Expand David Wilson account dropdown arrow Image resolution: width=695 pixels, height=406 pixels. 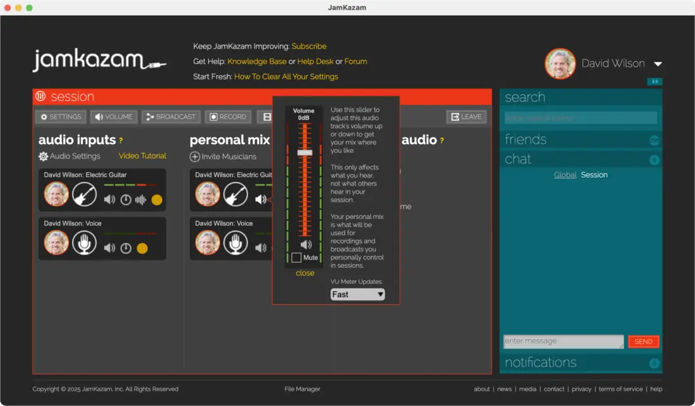click(x=658, y=64)
